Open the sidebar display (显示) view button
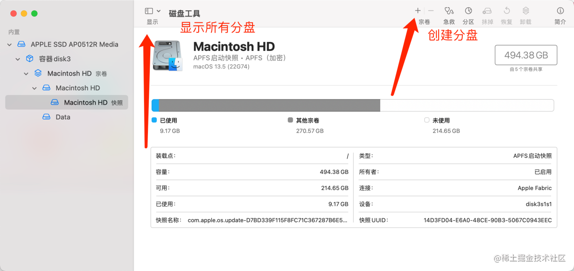The width and height of the screenshot is (574, 271). 149,11
